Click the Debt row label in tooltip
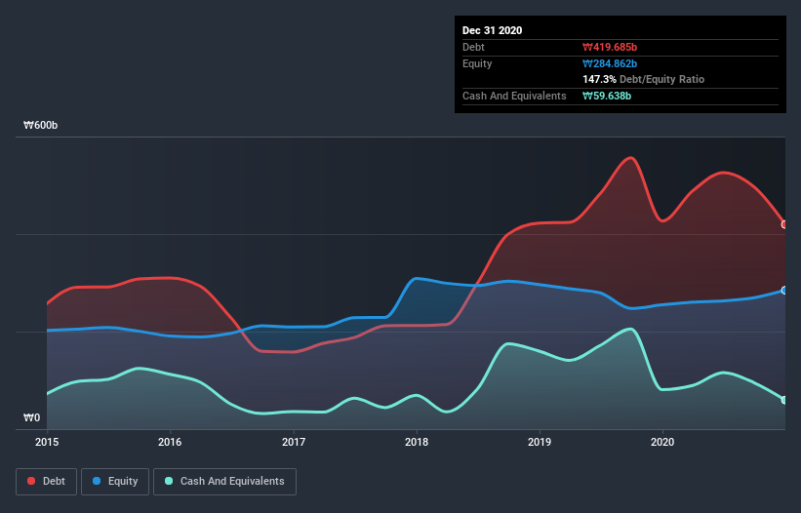The image size is (801, 513). (x=473, y=47)
